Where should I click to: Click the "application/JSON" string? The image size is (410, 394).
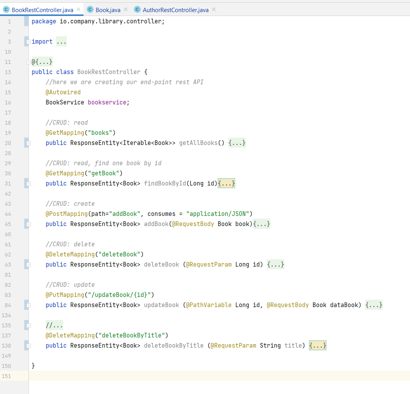coord(218,214)
